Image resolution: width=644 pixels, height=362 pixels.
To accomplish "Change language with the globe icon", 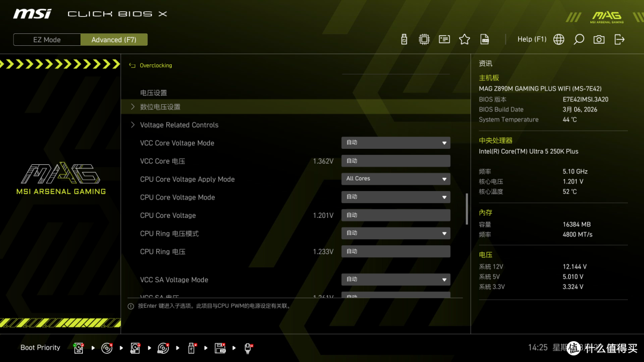I will point(559,39).
